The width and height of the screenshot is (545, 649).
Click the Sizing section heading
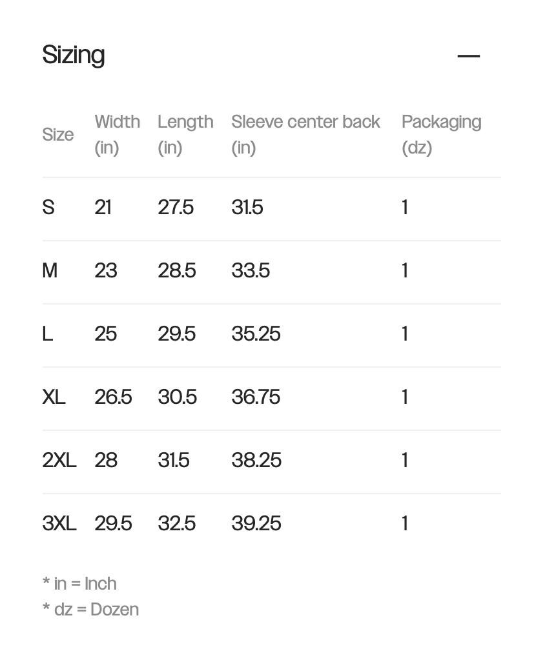coord(74,55)
